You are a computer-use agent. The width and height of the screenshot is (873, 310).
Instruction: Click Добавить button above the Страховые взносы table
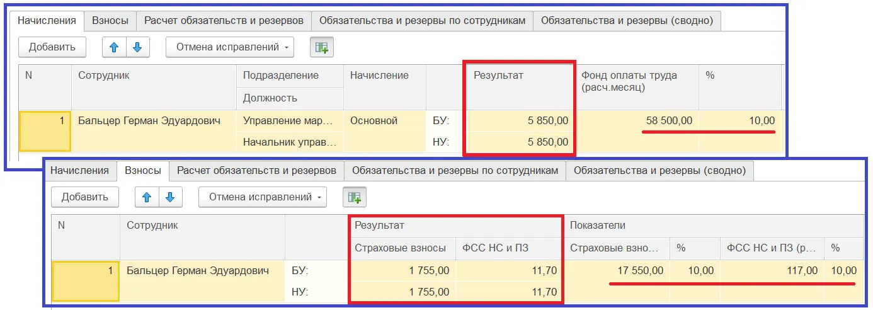[85, 197]
